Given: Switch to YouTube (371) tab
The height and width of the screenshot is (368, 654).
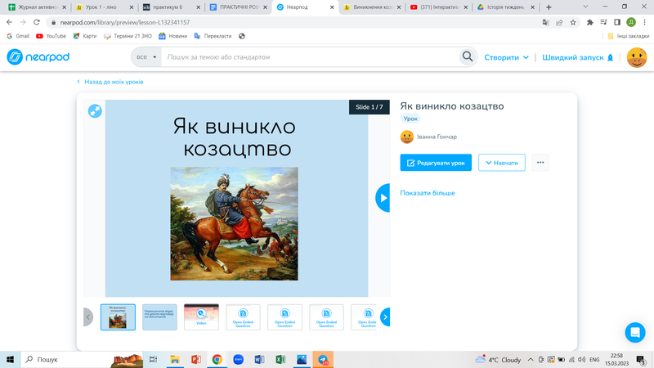Looking at the screenshot, I should point(439,7).
